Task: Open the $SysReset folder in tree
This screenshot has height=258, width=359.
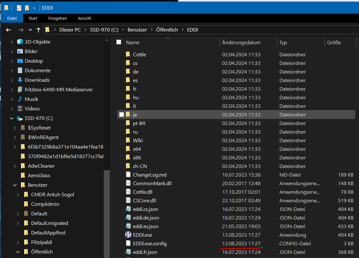Action: pos(39,128)
